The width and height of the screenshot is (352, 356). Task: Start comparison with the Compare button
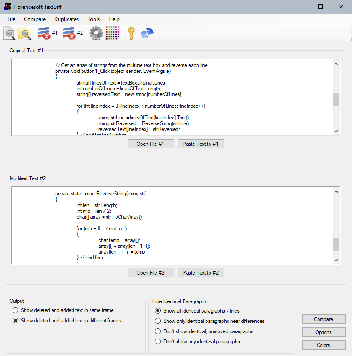click(x=324, y=319)
